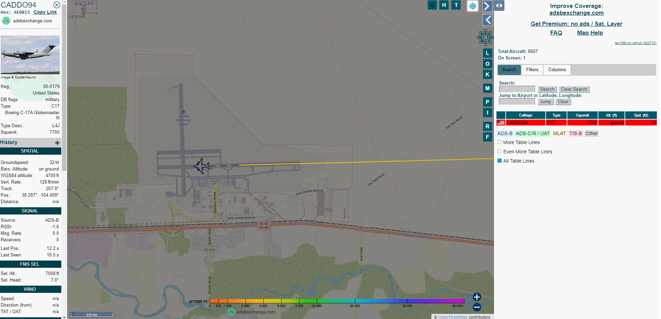Click the Other legend label
661x319 pixels.
[591, 134]
